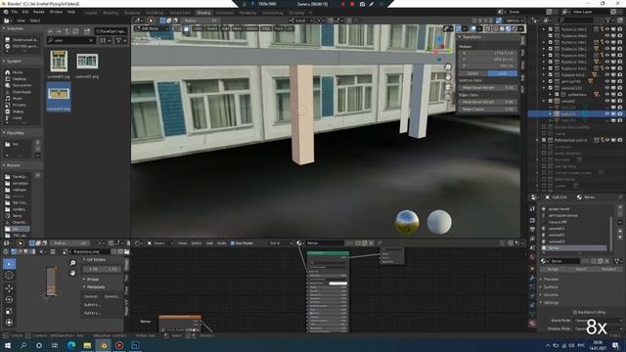The width and height of the screenshot is (626, 352).
Task: Click the UV editor zoom magnifier icon
Action: click(x=72, y=263)
